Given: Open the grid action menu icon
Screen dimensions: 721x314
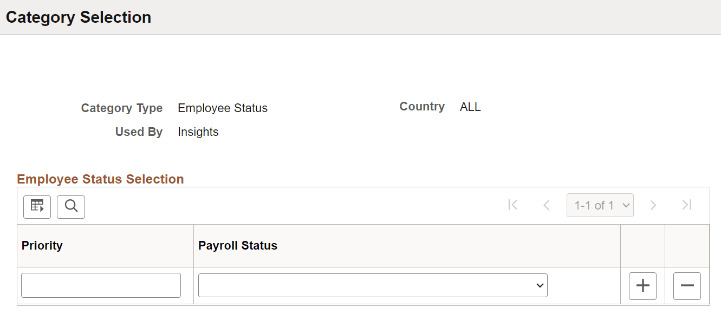Looking at the screenshot, I should [36, 206].
